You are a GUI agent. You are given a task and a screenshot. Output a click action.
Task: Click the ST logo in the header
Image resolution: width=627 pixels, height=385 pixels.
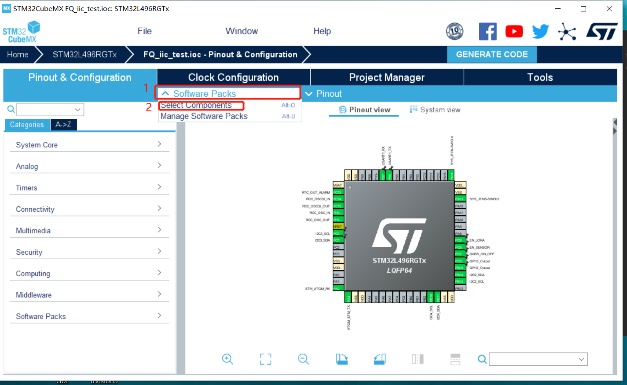tap(602, 31)
